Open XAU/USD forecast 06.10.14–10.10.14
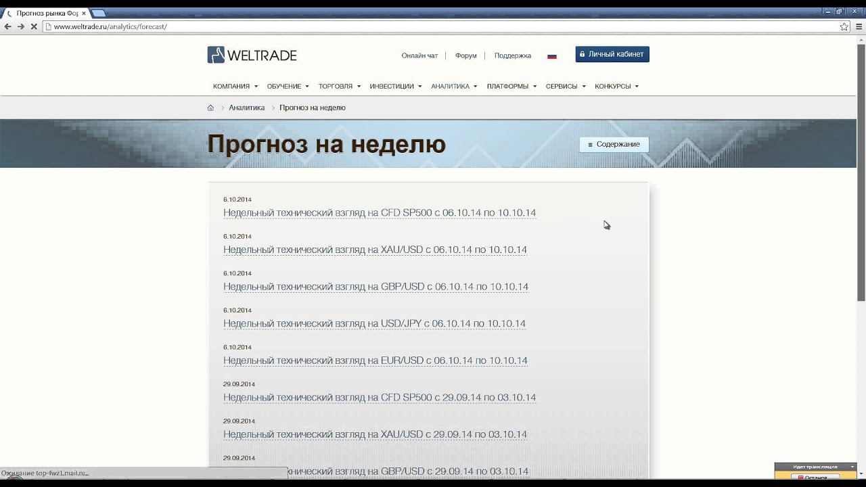Viewport: 866px width, 487px height. 375,250
